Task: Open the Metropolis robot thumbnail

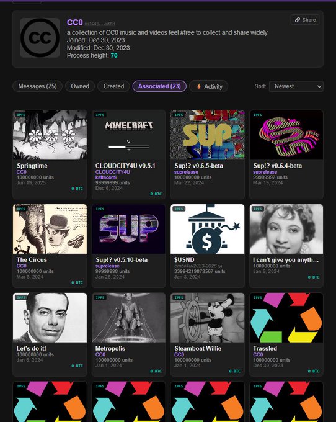Action: point(129,318)
